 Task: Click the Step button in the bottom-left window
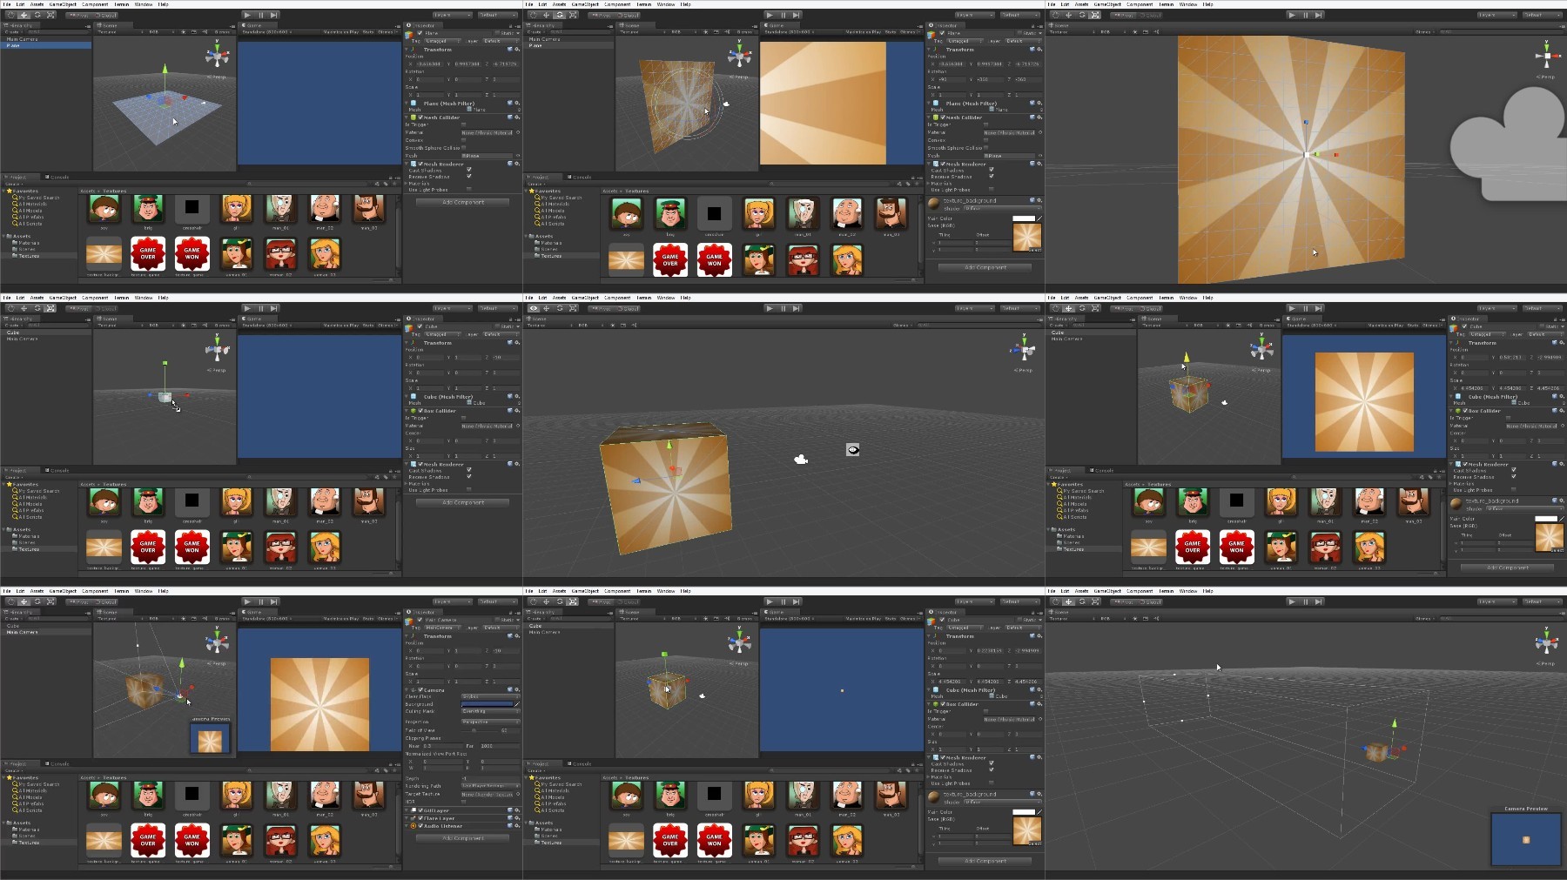click(274, 601)
